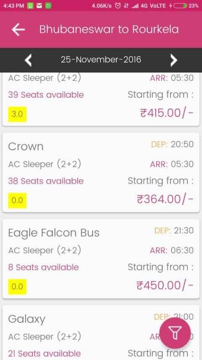Tap the first green notification icon
This screenshot has height=360, width=202.
tap(30, 6)
